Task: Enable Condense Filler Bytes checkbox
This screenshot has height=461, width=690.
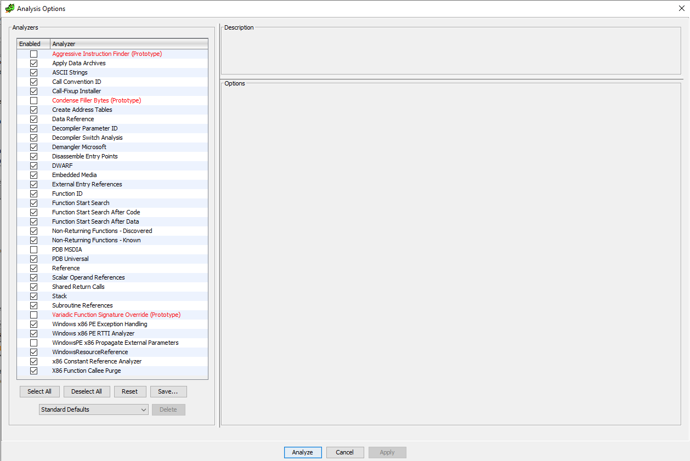Action: (34, 100)
